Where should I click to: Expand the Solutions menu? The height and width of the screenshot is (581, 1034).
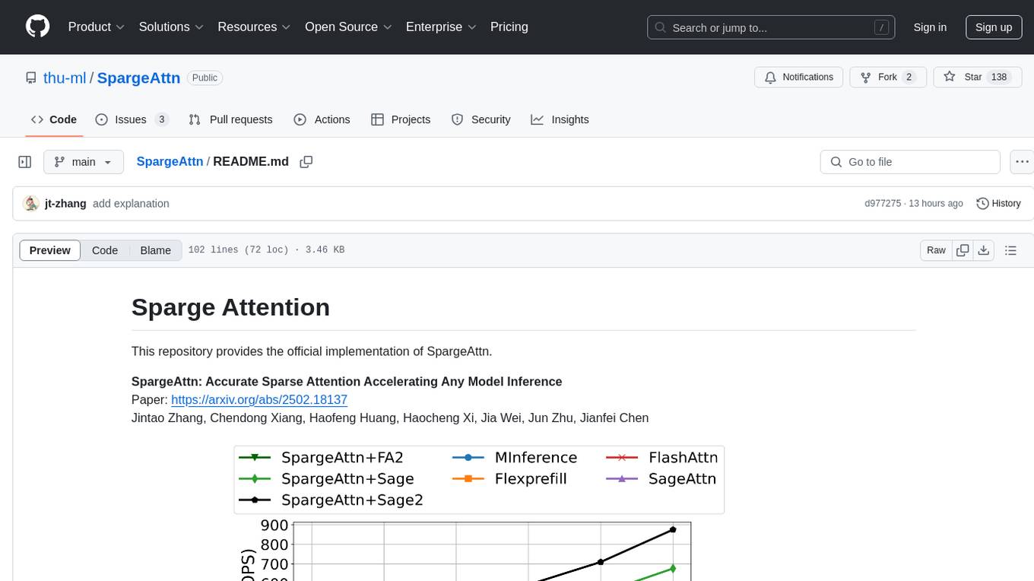171,27
